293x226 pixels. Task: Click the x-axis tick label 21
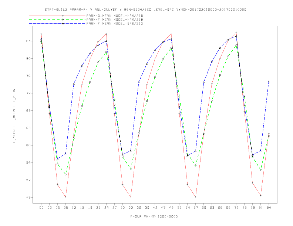[x=98, y=208]
